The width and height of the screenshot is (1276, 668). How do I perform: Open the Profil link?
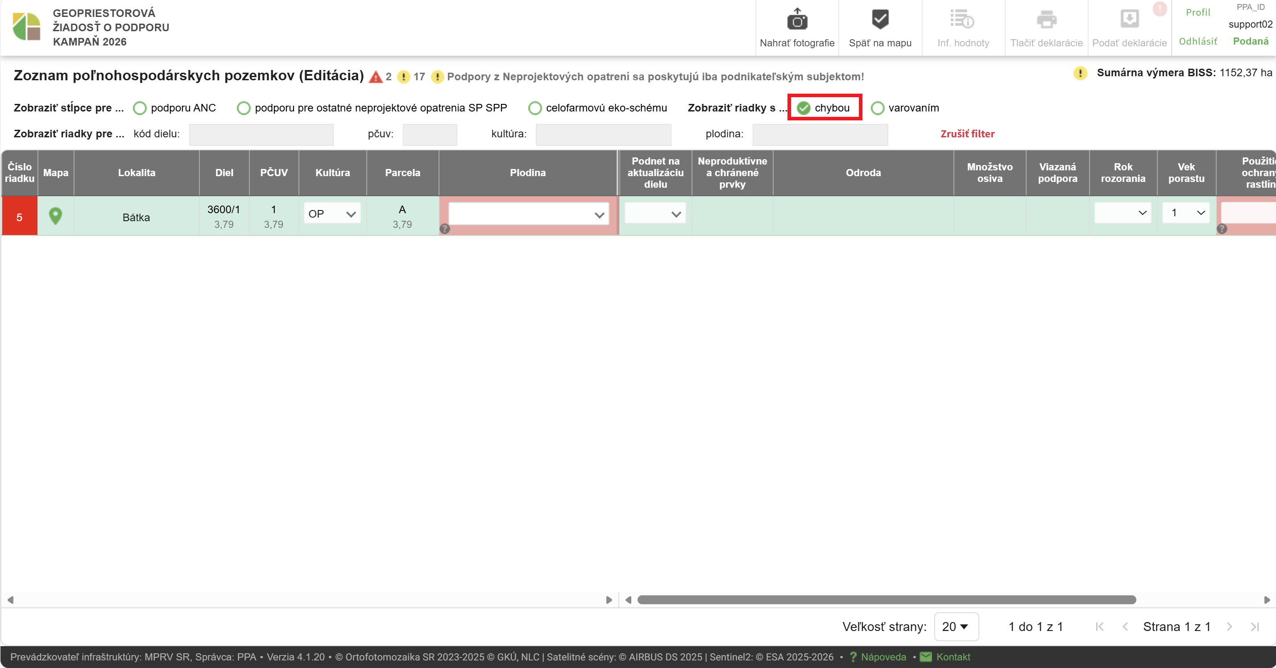[x=1197, y=12]
